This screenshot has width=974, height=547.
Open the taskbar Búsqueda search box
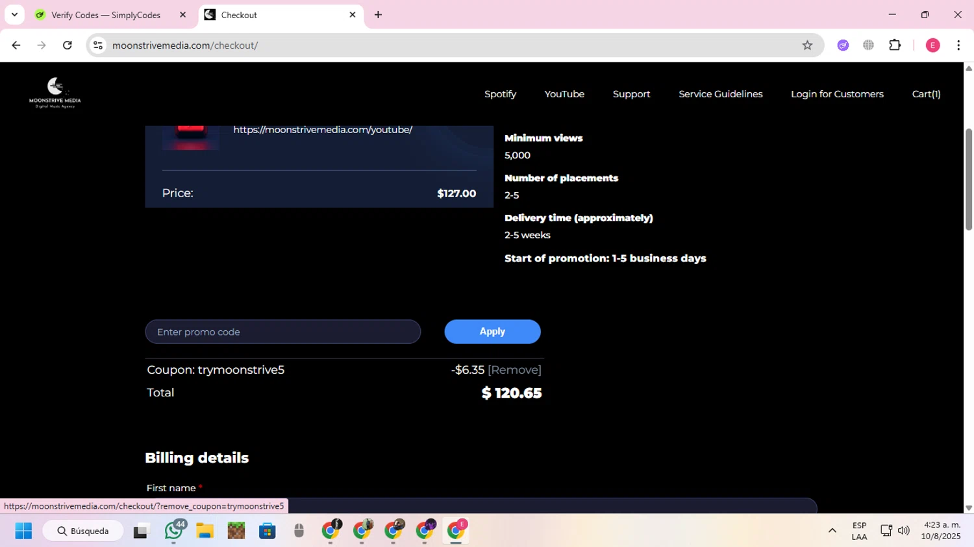83,531
